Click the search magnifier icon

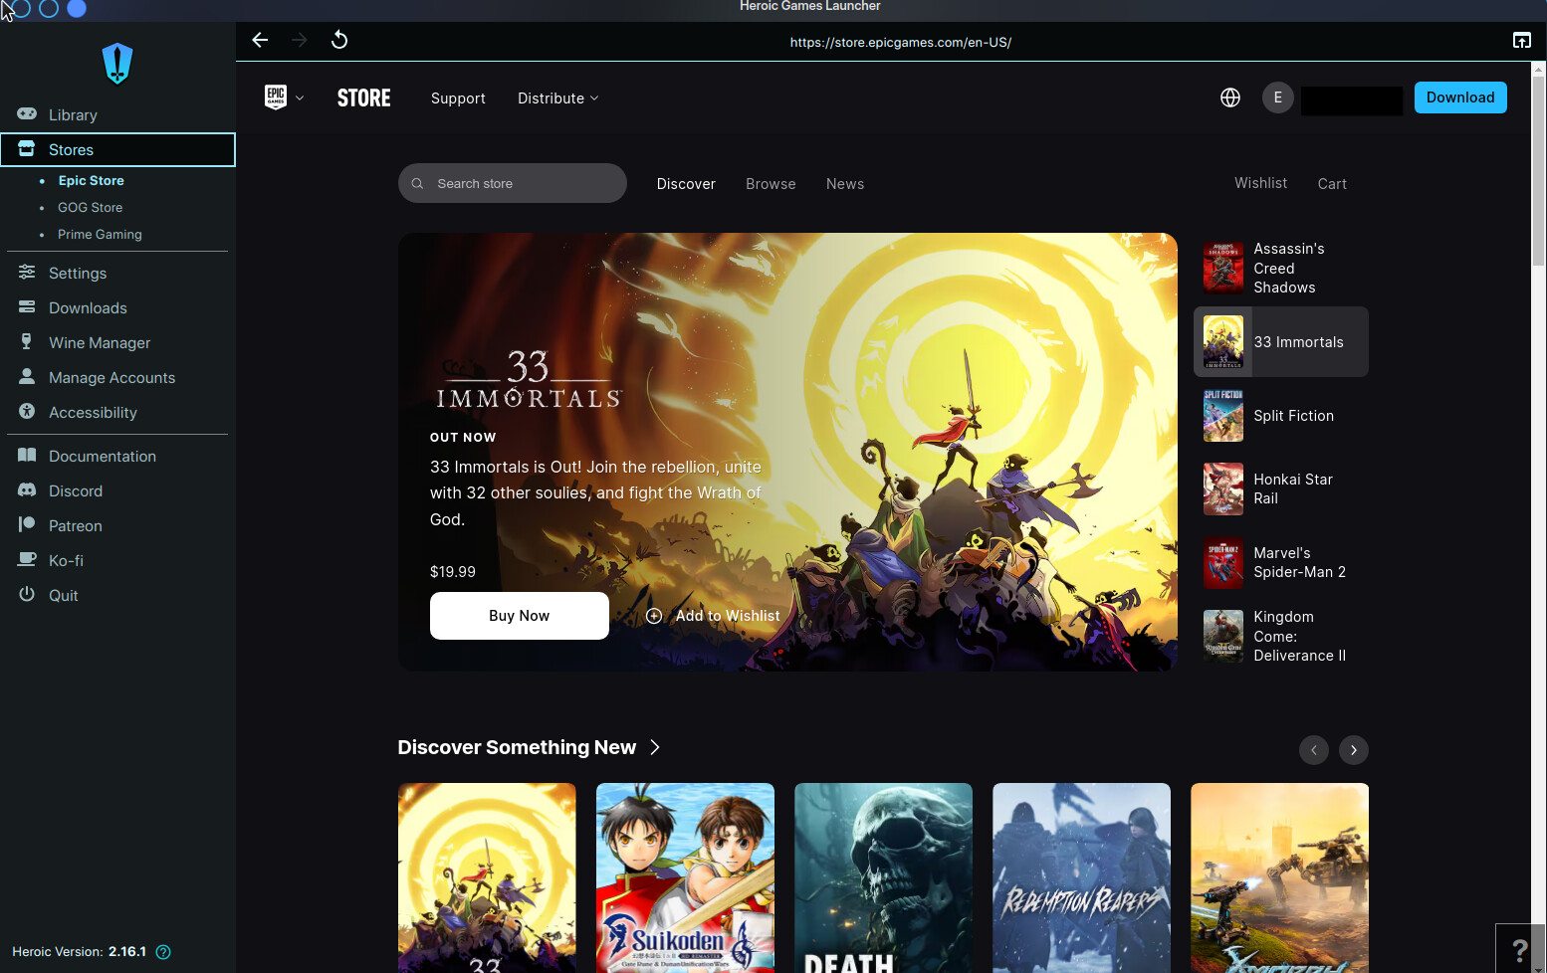coord(418,184)
